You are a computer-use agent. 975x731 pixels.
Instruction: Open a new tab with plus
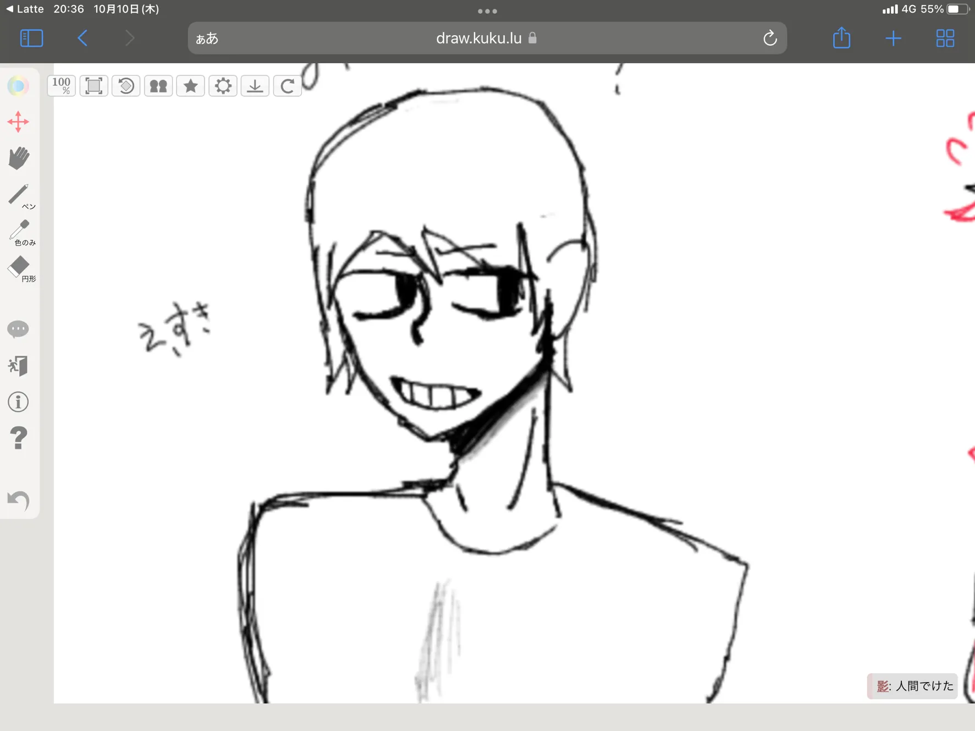coord(894,38)
